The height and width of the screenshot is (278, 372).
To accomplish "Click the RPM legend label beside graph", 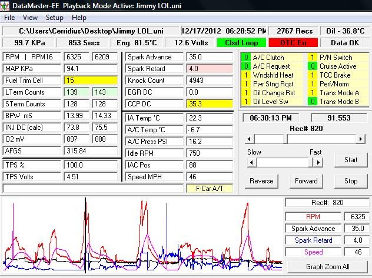I will pos(313,217).
